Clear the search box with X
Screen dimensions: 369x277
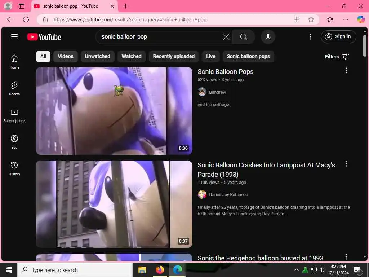(226, 37)
